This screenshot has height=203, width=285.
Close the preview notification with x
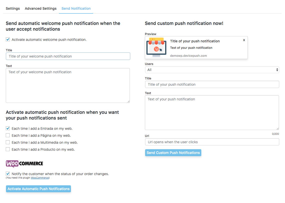tap(244, 40)
